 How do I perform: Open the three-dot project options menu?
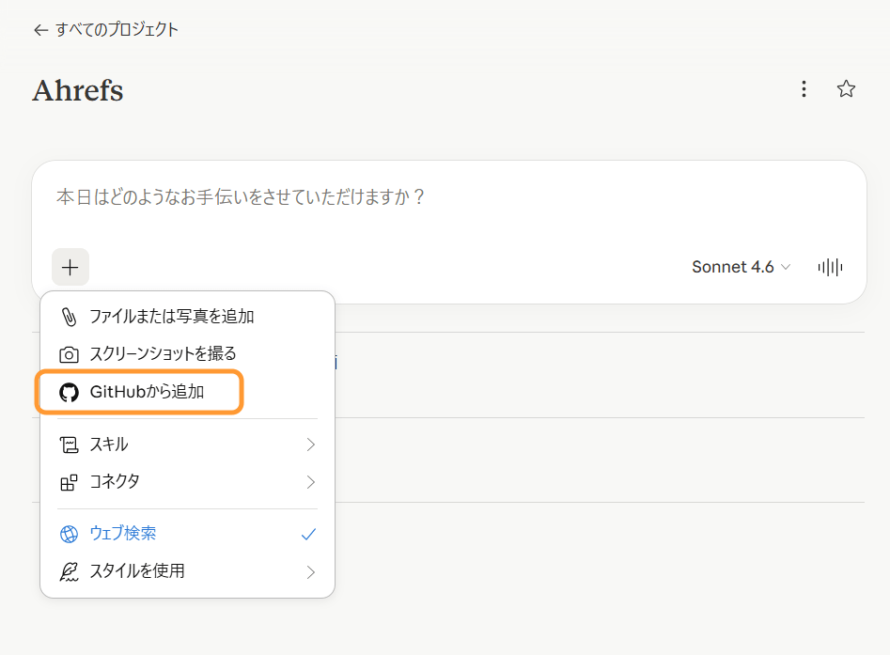804,88
